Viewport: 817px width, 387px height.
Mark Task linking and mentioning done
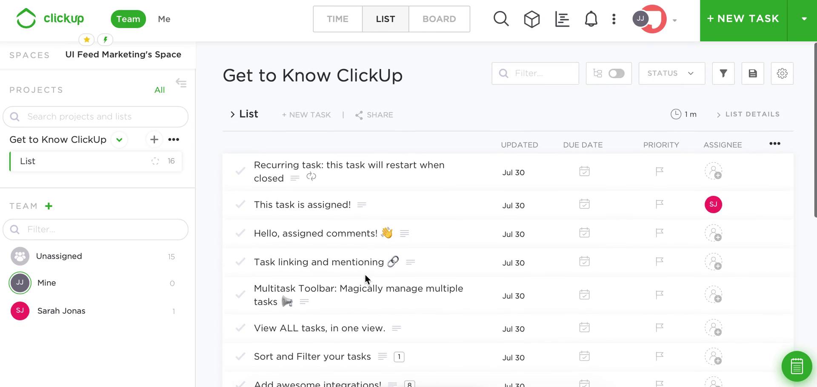pos(240,262)
